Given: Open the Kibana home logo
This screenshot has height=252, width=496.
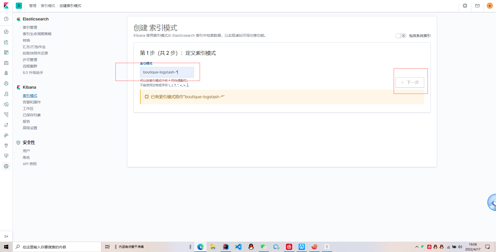Looking at the screenshot, I should (x=6, y=6).
